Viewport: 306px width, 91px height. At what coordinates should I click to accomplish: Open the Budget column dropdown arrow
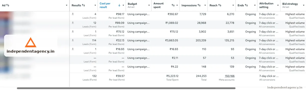pyautogui.click(x=149, y=5)
